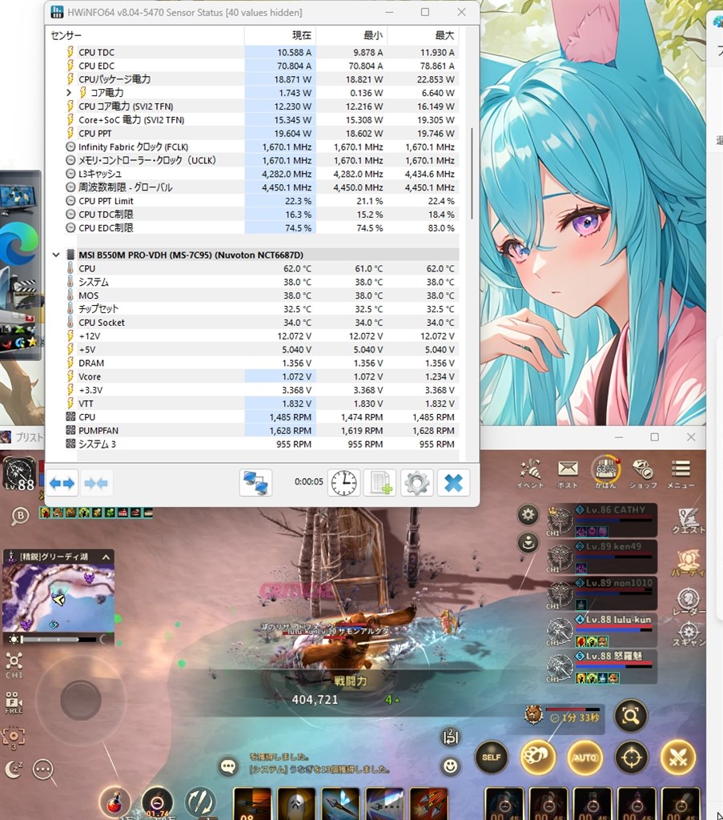Open HWiNFO network remote monitor button
This screenshot has height=820, width=723.
point(255,483)
